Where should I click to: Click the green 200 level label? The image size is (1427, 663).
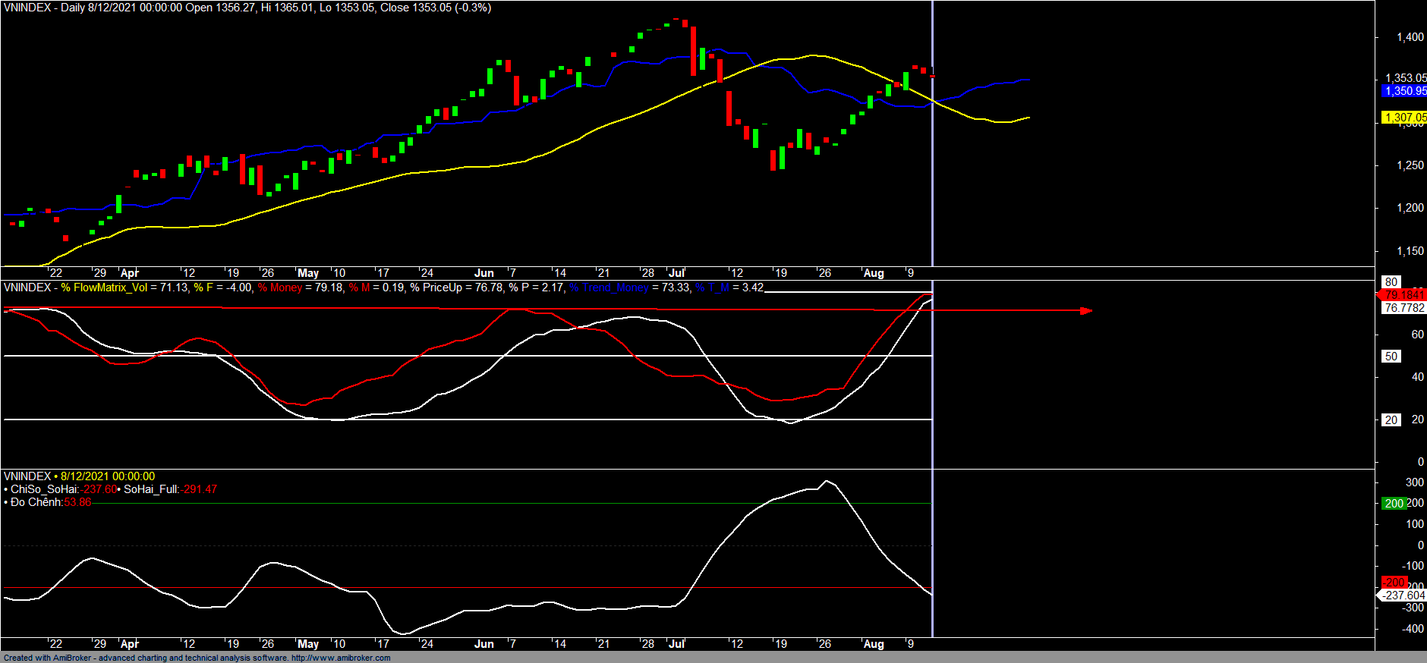pos(1394,503)
